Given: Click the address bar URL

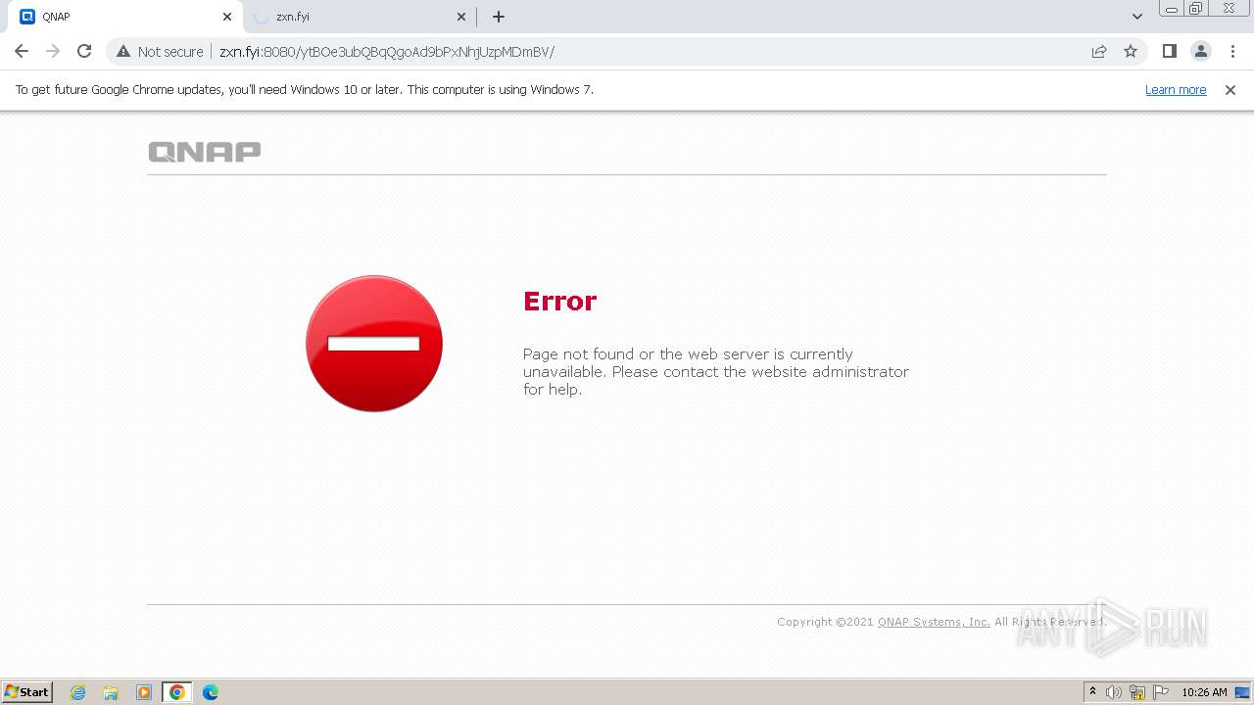Looking at the screenshot, I should pyautogui.click(x=386, y=52).
